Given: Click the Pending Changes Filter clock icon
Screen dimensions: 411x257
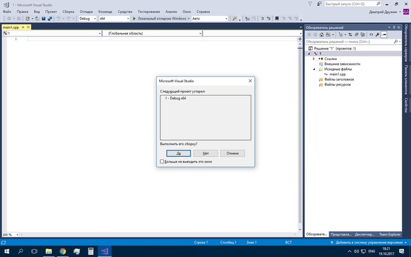Looking at the screenshot, I should [341, 35].
